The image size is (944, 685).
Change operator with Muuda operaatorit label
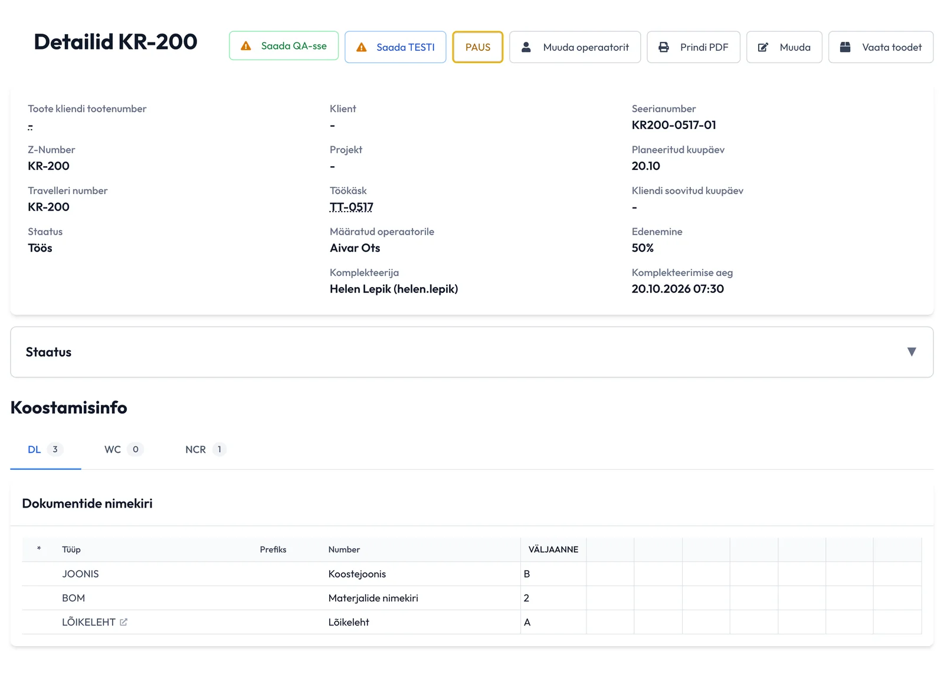click(x=586, y=47)
